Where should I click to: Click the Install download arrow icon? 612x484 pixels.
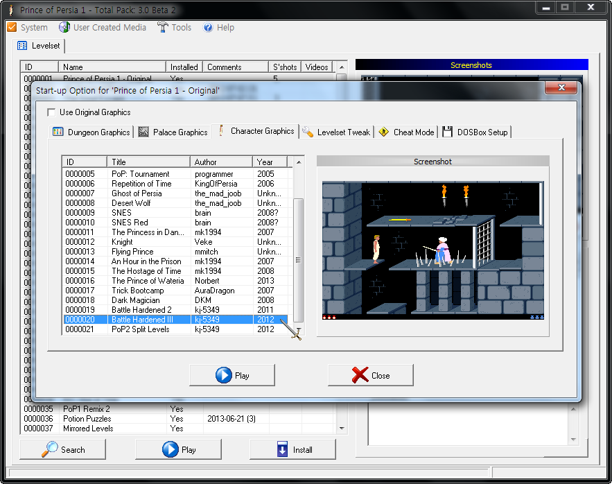click(x=282, y=449)
